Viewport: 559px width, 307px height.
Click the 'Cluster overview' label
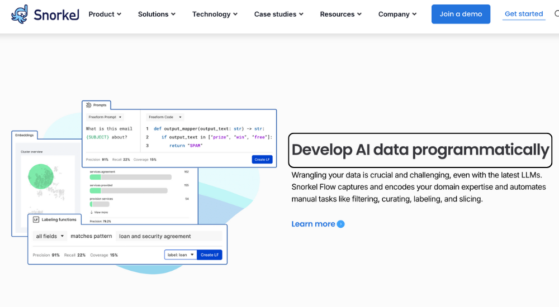pos(31,152)
